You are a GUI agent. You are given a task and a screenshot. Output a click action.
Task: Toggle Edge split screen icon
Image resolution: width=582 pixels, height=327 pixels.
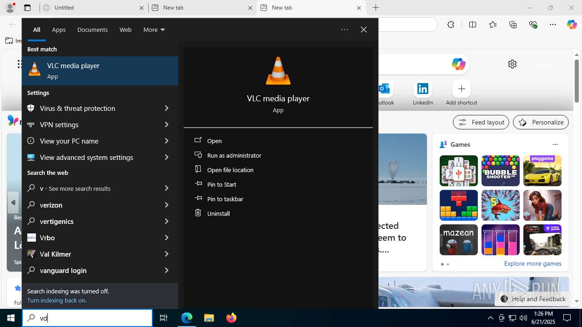[472, 25]
